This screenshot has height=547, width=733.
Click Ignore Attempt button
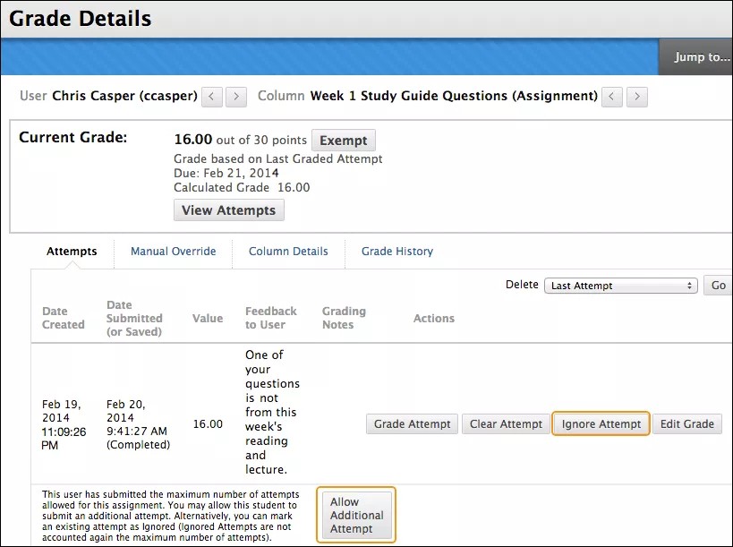coord(601,424)
